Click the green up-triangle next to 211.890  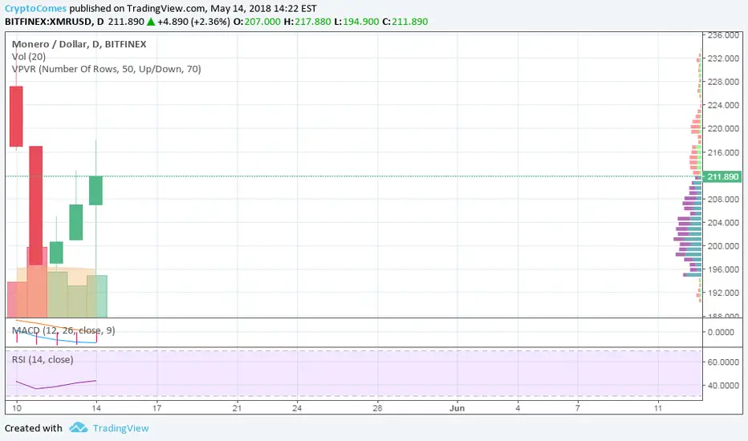pos(151,22)
